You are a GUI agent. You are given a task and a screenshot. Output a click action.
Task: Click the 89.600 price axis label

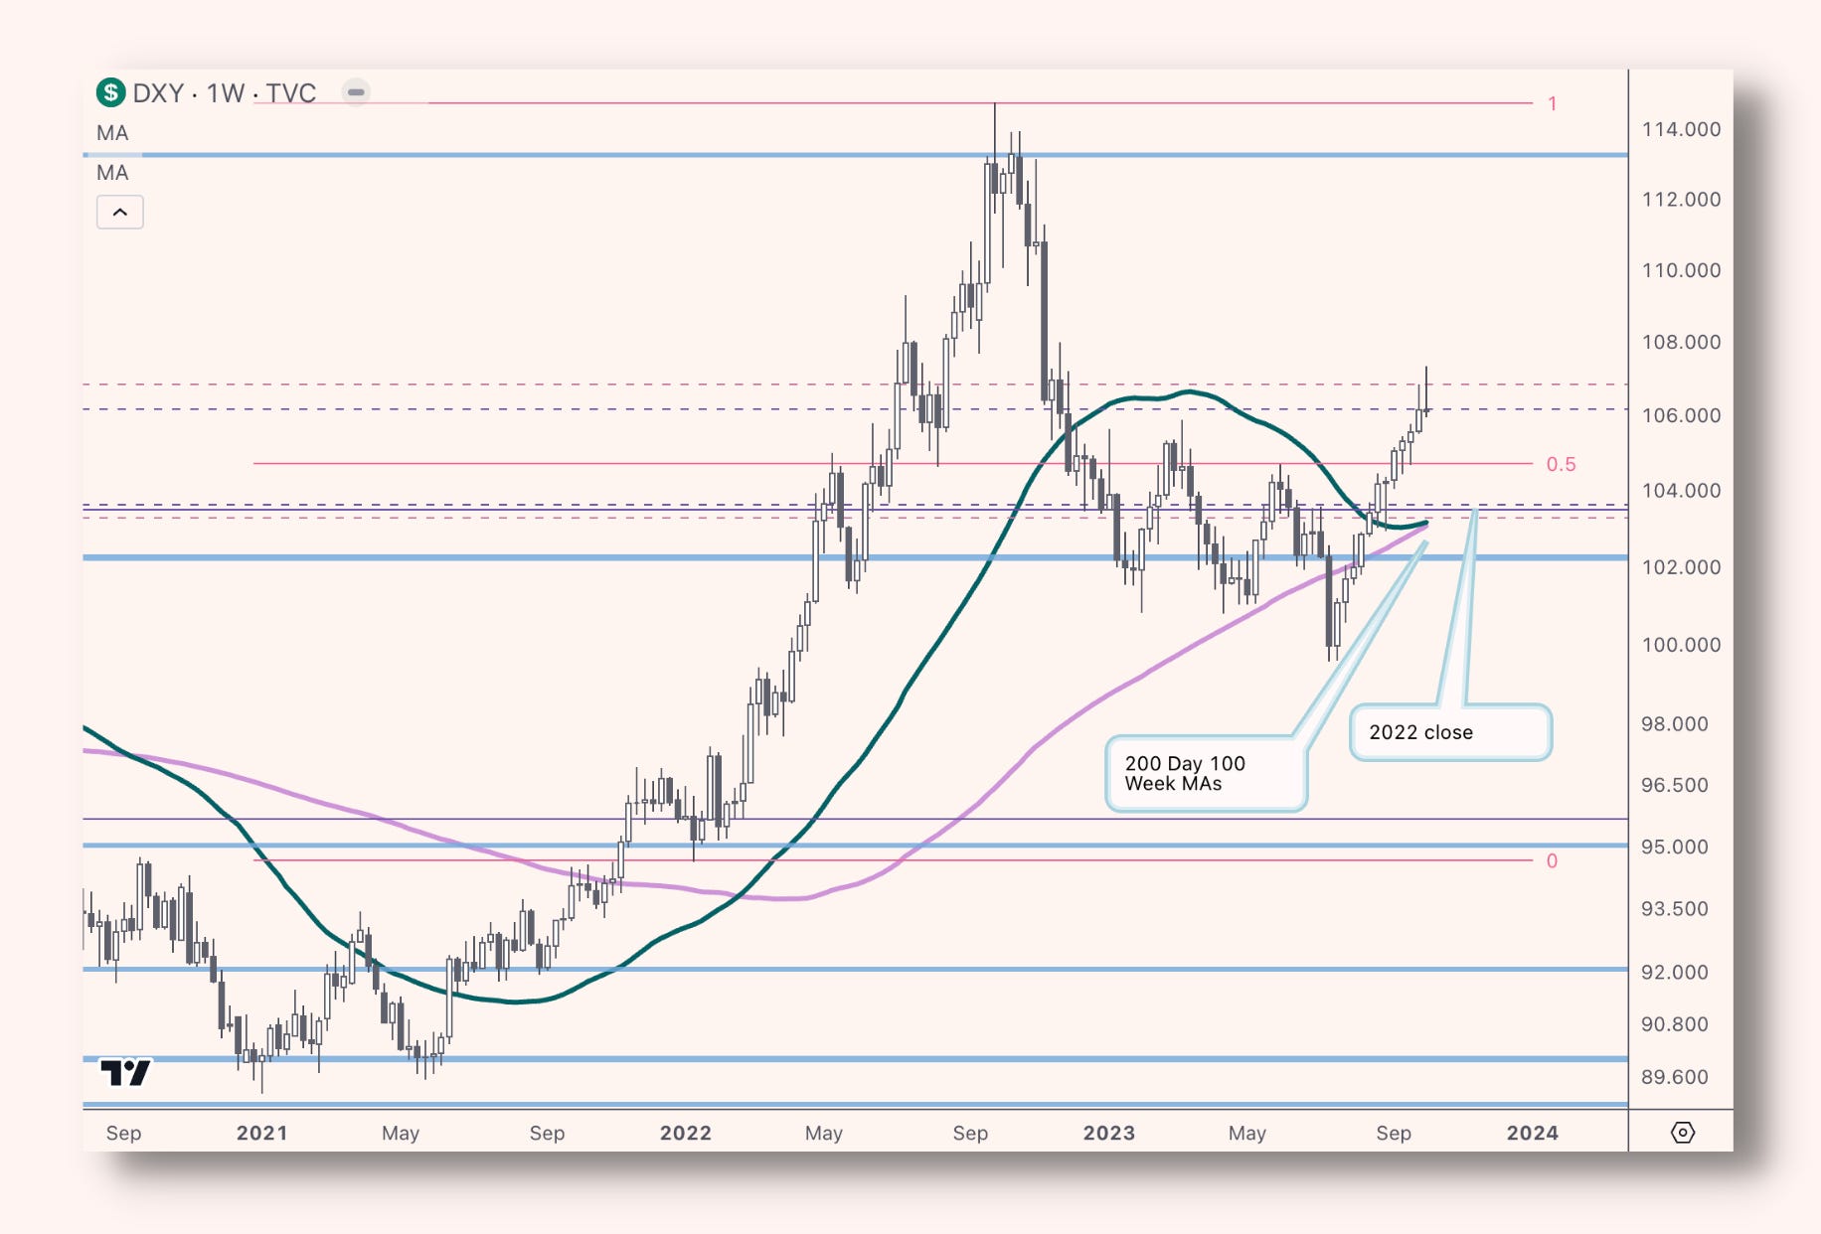[x=1675, y=1077]
